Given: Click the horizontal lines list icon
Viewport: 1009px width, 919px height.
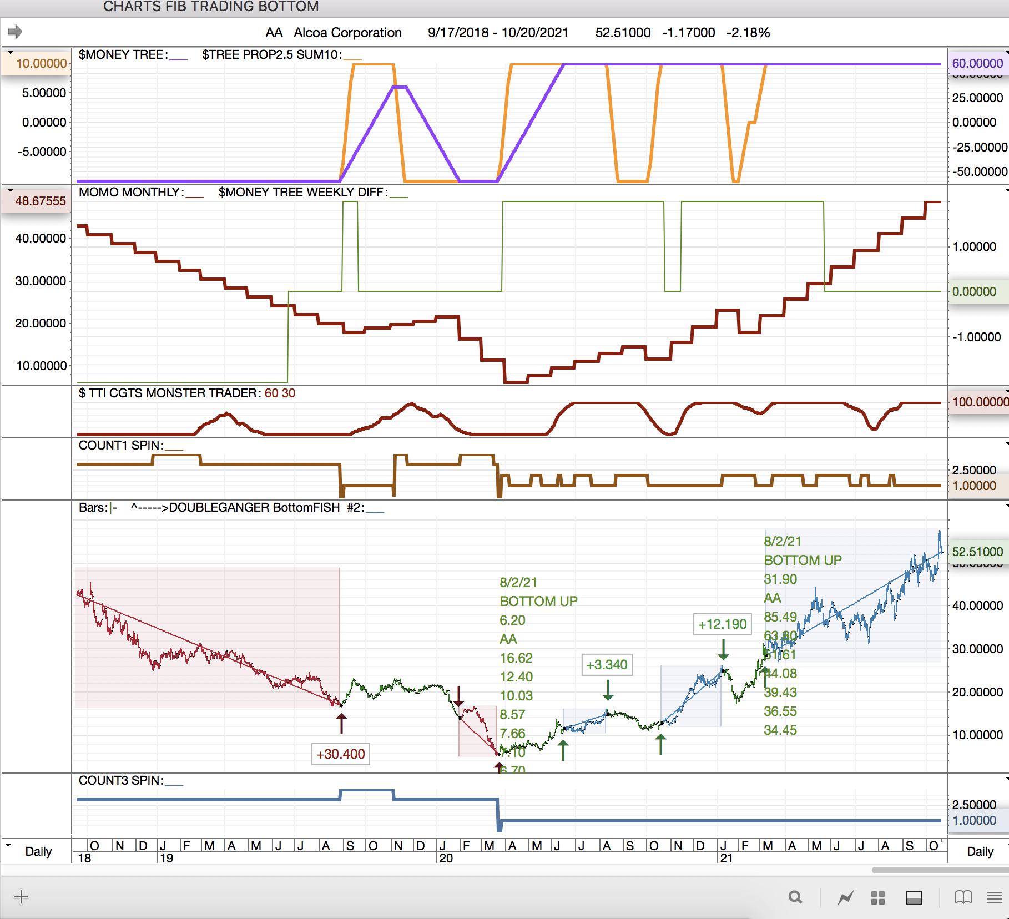Looking at the screenshot, I should click(994, 897).
